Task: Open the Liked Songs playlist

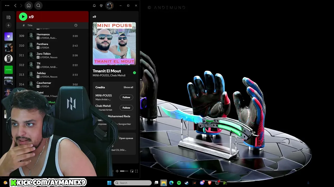Action: [x=8, y=37]
